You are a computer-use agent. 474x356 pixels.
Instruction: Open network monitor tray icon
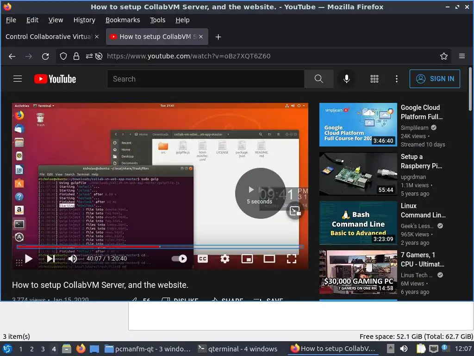coord(433,349)
